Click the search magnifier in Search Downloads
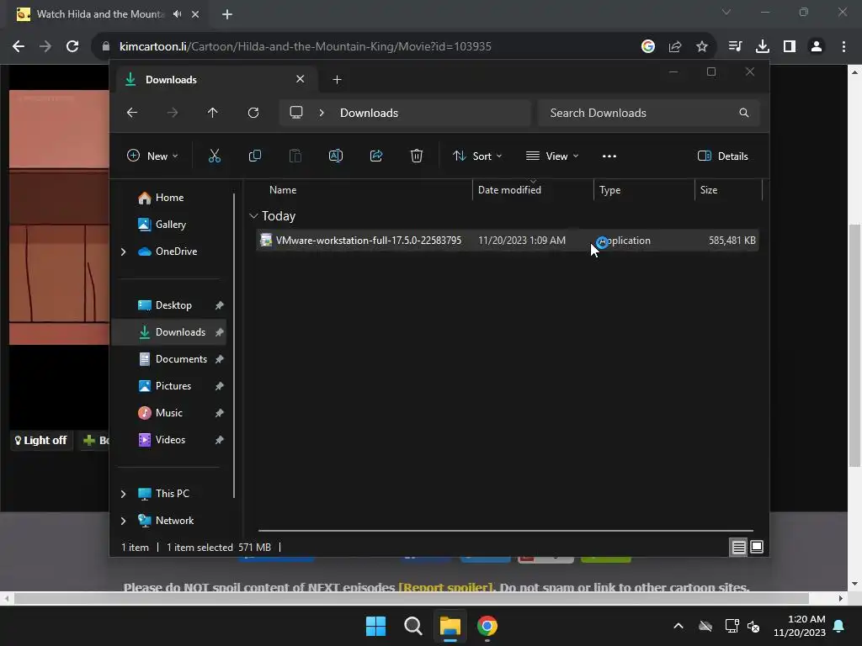The image size is (862, 646). (744, 113)
